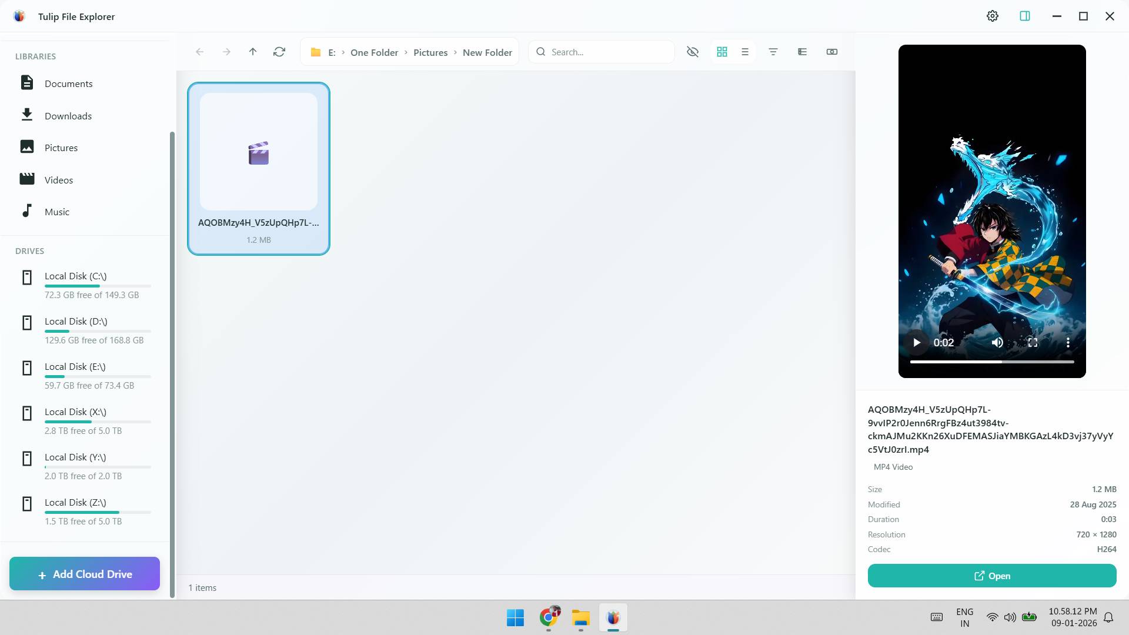Click the tree view icon in toolbar
The height and width of the screenshot is (635, 1129).
[x=802, y=52]
